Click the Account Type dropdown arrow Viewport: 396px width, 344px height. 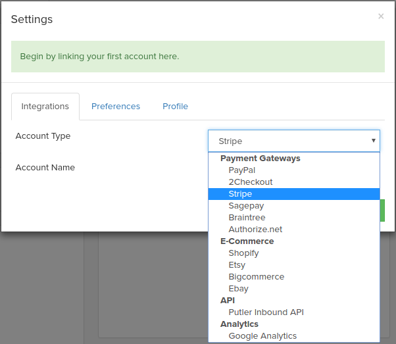tap(373, 141)
